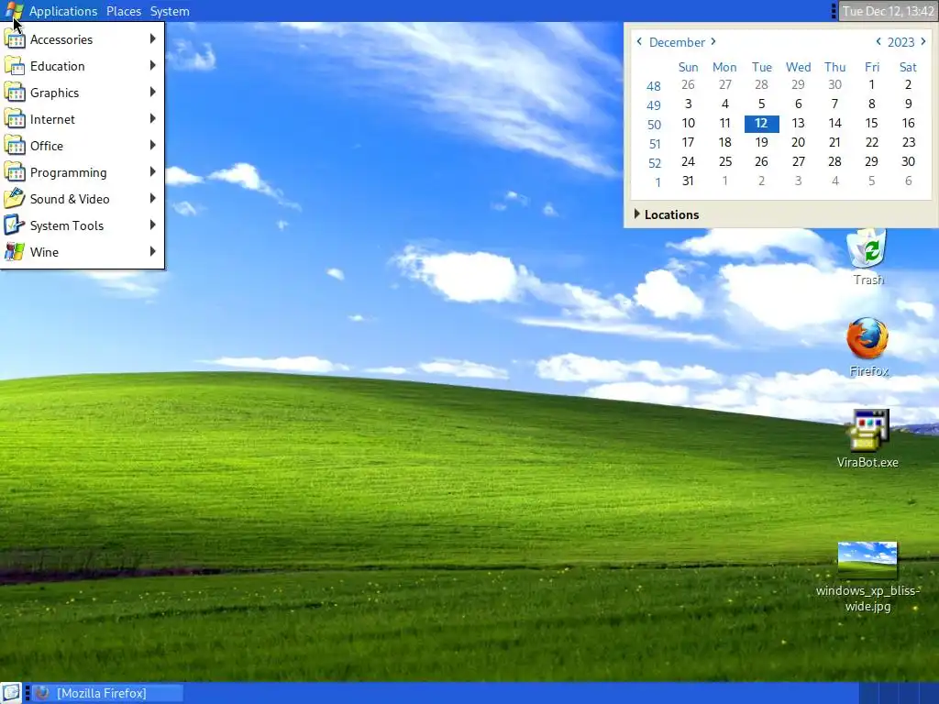Click week number 50 in calendar

pos(654,125)
